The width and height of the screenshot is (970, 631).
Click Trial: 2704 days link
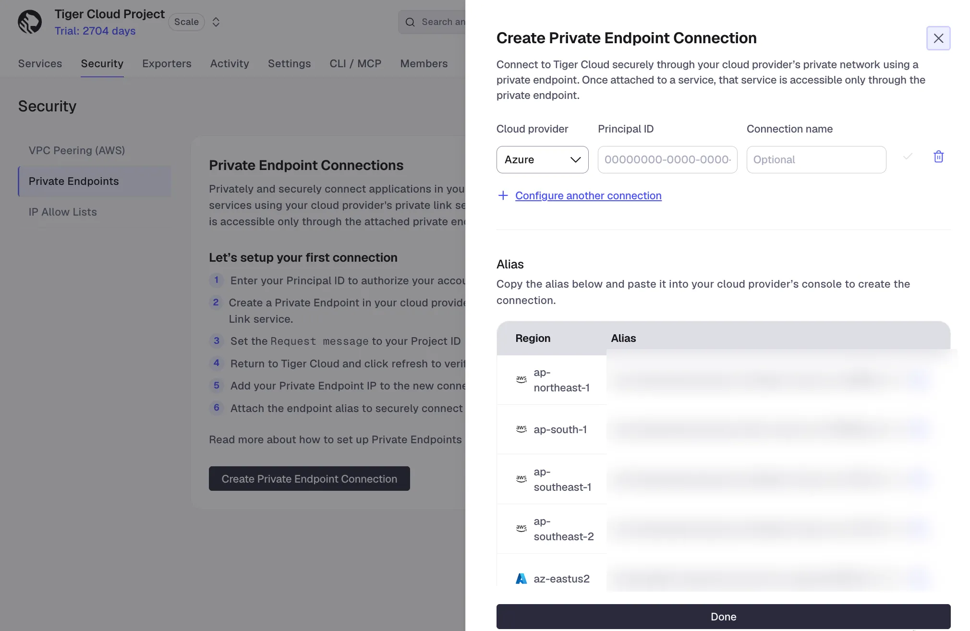(x=95, y=31)
